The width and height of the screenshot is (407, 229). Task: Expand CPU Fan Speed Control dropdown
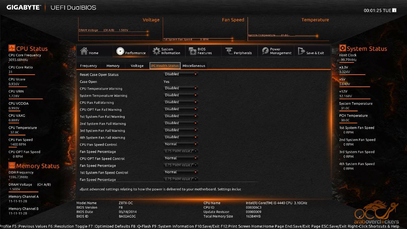pos(181,144)
